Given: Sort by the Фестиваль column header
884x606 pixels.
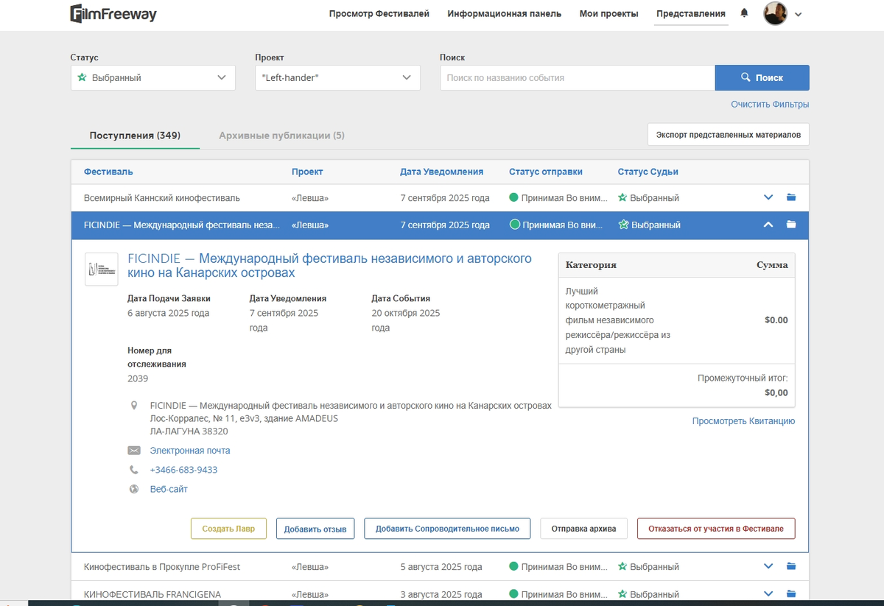Looking at the screenshot, I should (x=108, y=172).
